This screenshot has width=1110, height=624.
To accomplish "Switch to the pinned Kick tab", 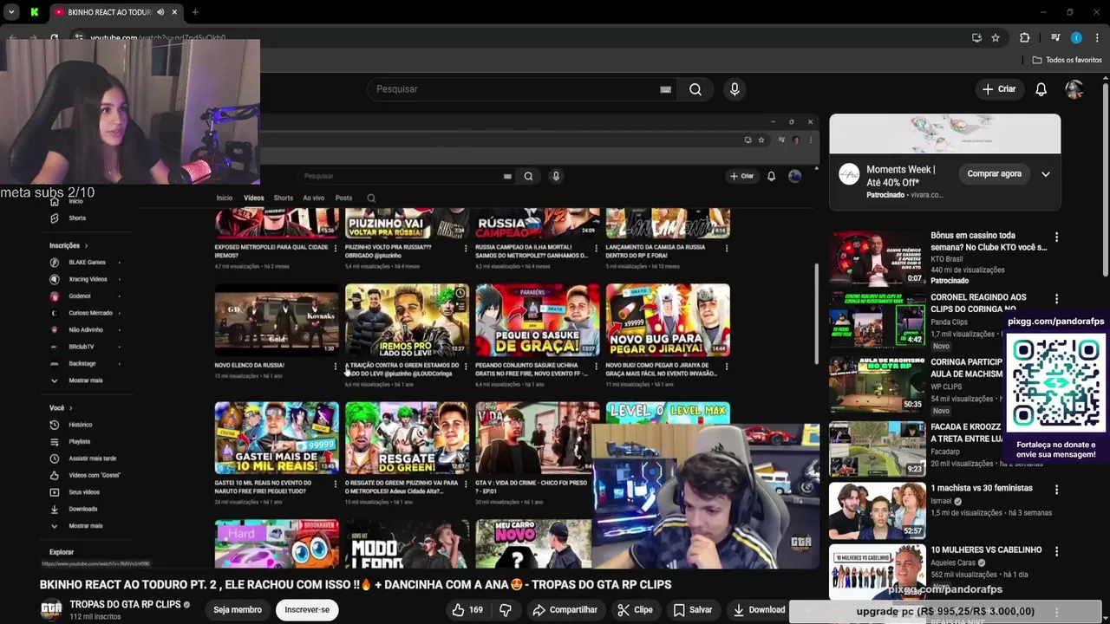I will pyautogui.click(x=34, y=12).
